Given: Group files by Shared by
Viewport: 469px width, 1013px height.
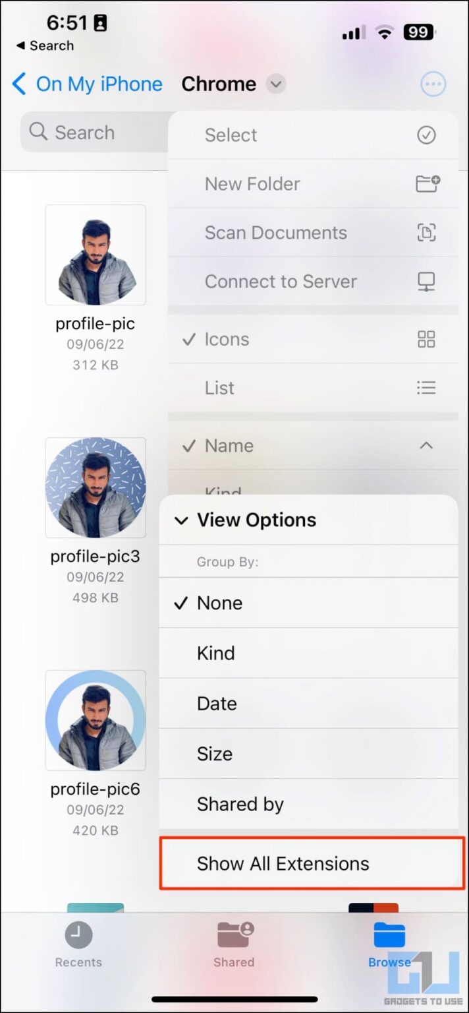Looking at the screenshot, I should (x=308, y=804).
